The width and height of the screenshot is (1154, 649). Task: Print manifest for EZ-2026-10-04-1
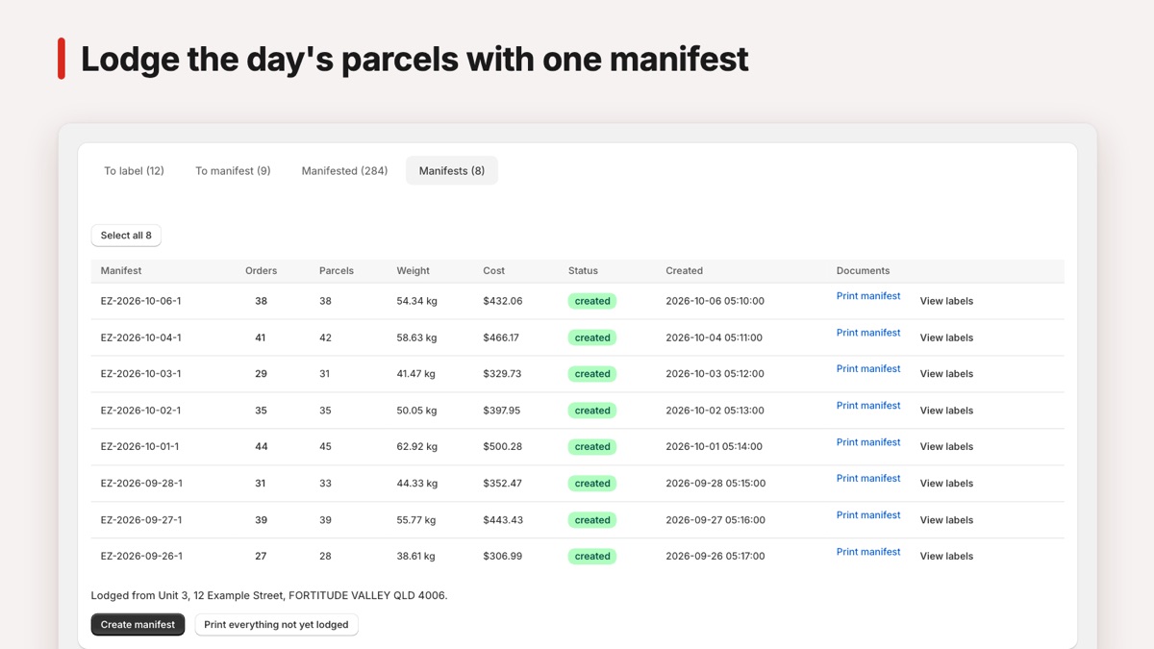868,333
